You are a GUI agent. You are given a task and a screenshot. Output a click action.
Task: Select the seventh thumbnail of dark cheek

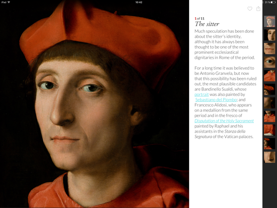269,103
